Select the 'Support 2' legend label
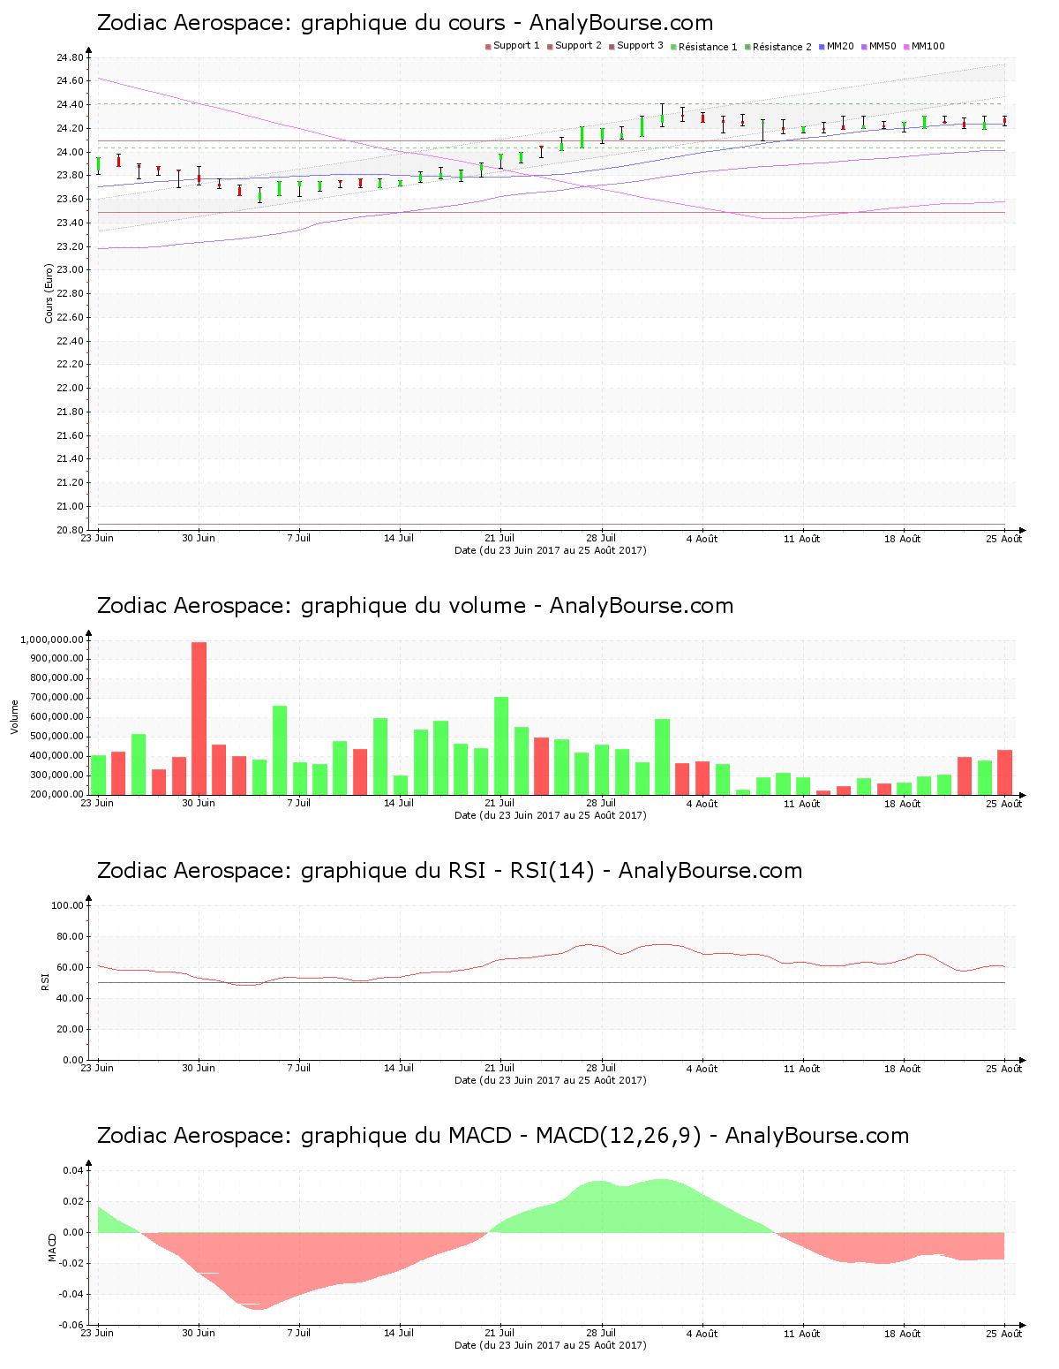Viewport: 1059px width, 1369px height. pos(578,46)
